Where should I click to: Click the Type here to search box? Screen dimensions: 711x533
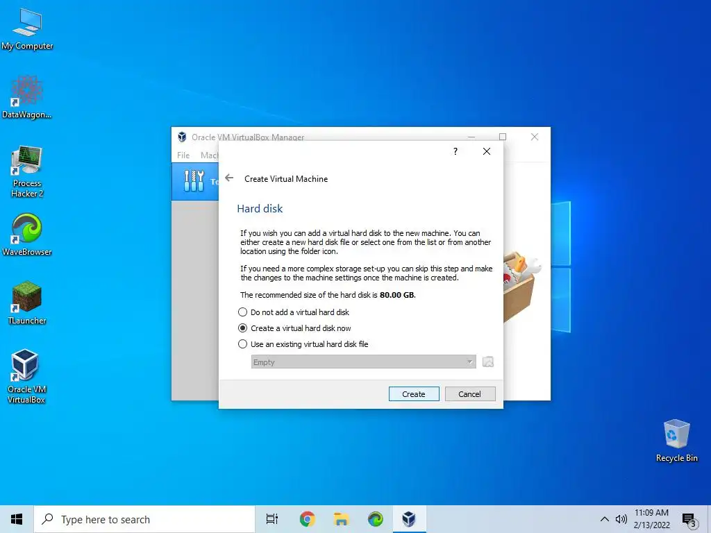[x=144, y=519]
